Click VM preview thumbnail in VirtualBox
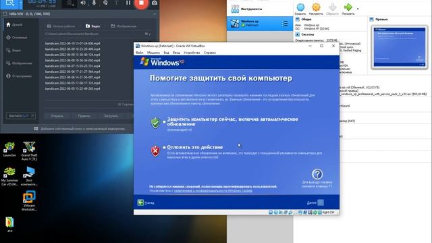 pos(399,47)
